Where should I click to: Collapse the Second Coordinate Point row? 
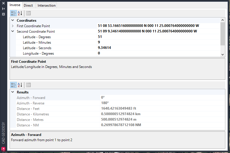13,32
